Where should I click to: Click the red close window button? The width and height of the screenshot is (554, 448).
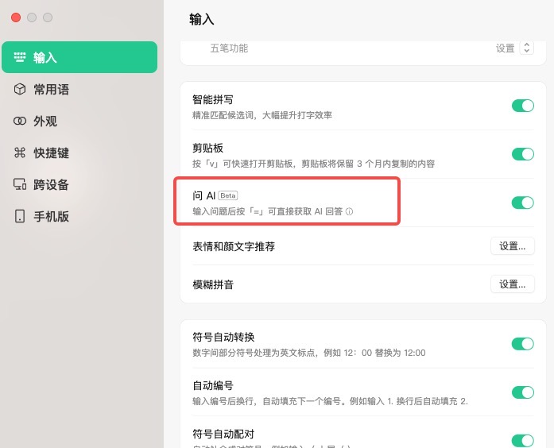coord(16,17)
